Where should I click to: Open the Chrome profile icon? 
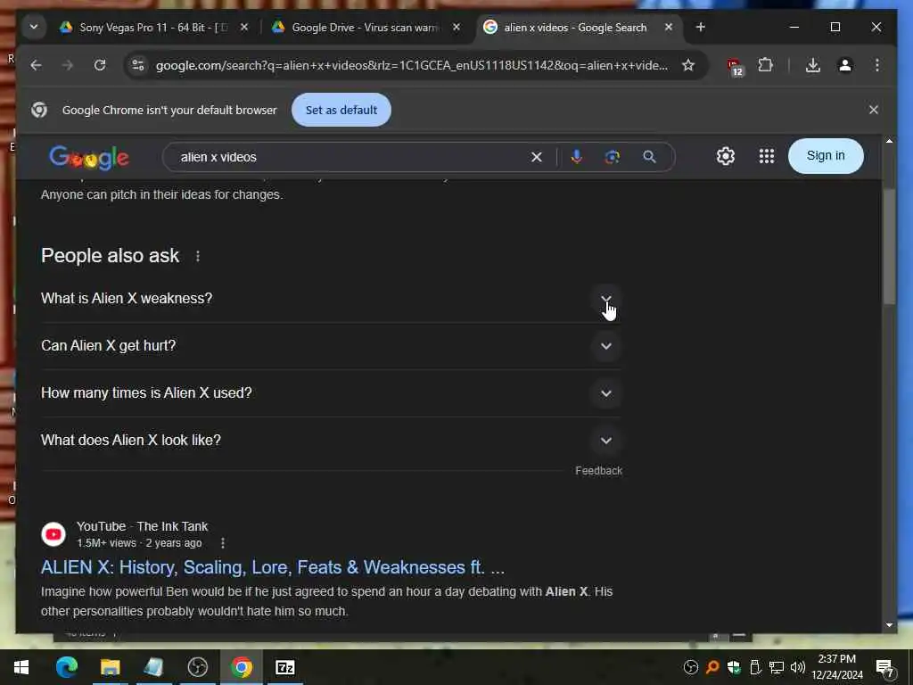click(845, 65)
